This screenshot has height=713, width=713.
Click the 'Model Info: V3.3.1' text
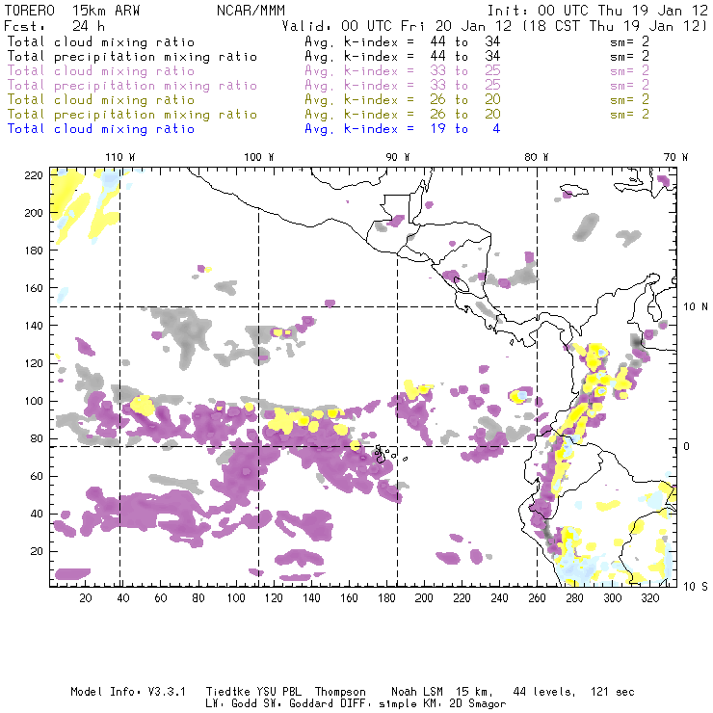coord(128,692)
